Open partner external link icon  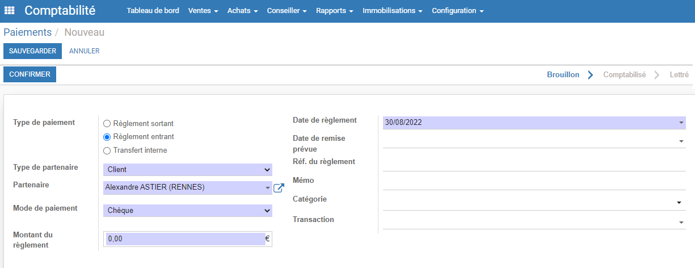tap(279, 188)
